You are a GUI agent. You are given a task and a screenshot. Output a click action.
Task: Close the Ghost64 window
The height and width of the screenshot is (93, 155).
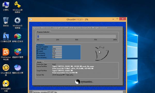click(123, 19)
